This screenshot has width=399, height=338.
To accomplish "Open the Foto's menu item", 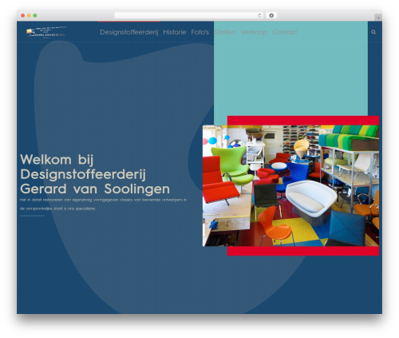I will tap(199, 32).
